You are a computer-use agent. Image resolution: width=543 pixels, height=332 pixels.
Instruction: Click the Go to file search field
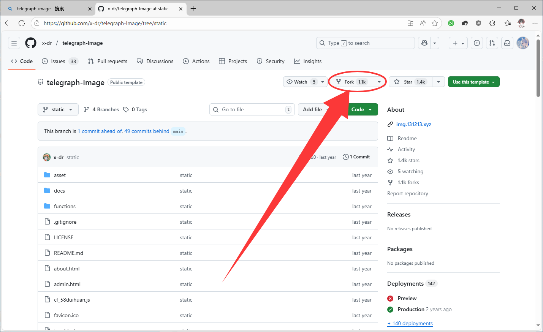pyautogui.click(x=252, y=109)
